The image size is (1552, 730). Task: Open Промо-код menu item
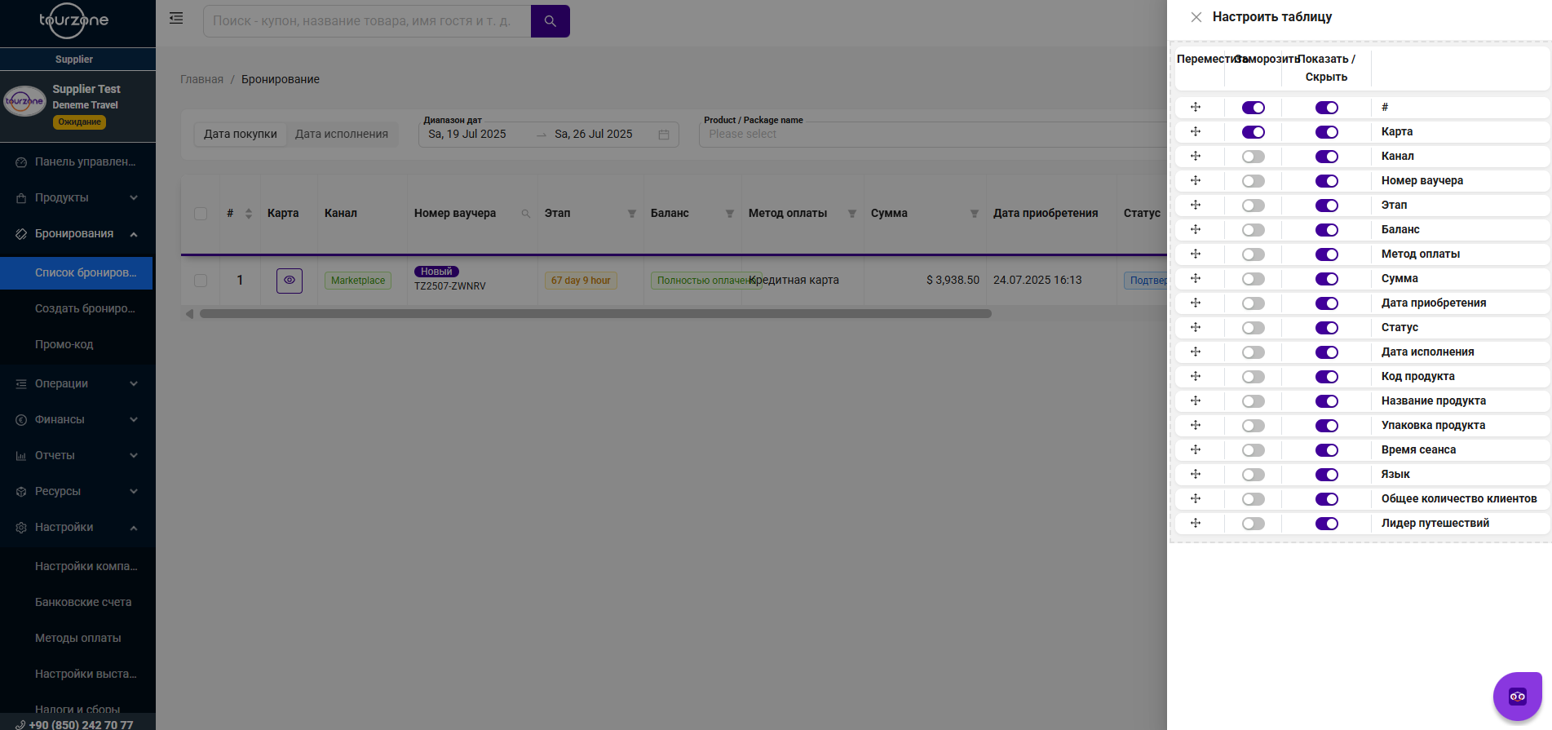coord(77,344)
